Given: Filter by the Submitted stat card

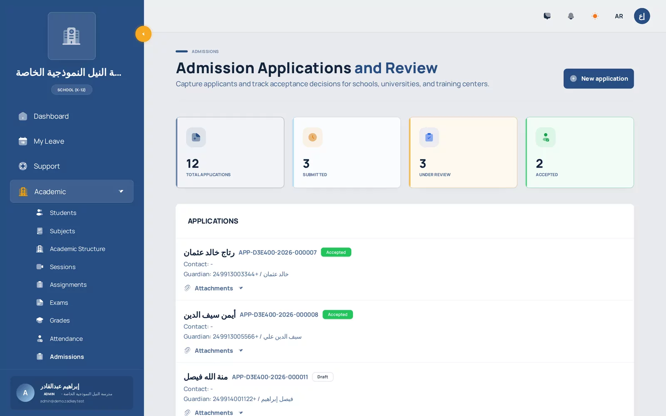Looking at the screenshot, I should click(x=347, y=152).
